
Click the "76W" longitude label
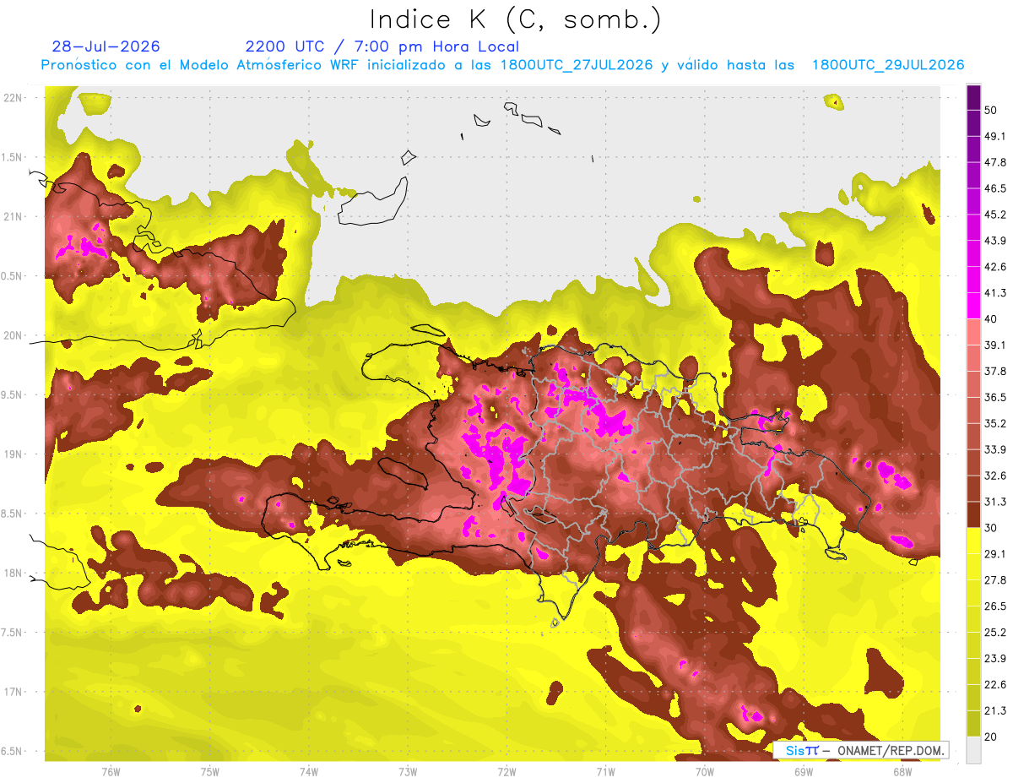[111, 771]
